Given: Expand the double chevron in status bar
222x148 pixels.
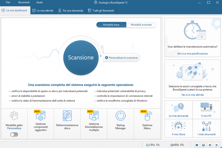Looking at the screenshot, I should [x=216, y=145].
